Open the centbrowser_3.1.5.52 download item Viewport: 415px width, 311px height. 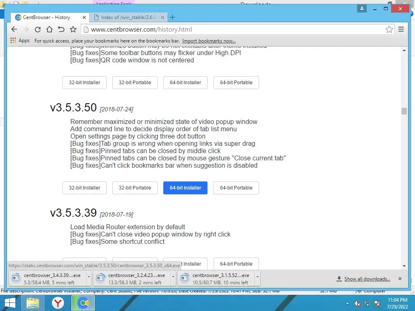[216, 279]
